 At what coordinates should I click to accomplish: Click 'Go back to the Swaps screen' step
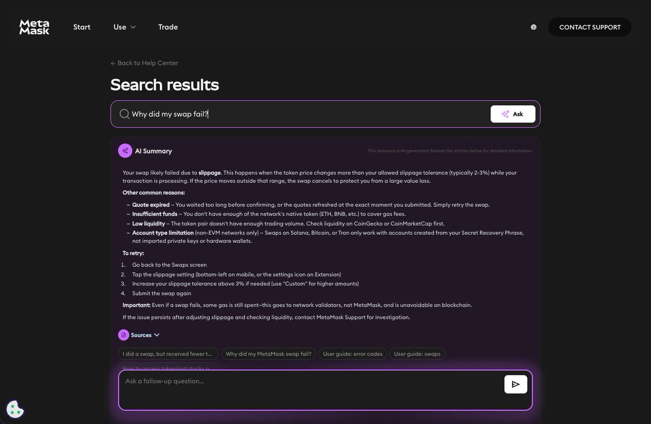[169, 265]
